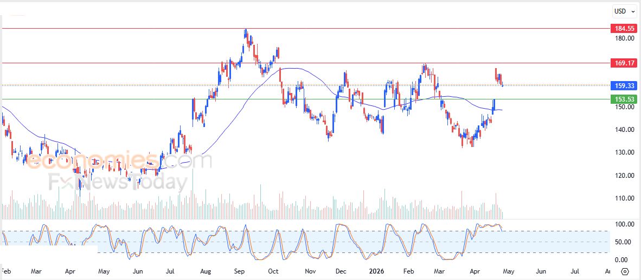The image size is (641, 280).
Task: Click the latest candlestick at 159.33 level
Action: click(502, 83)
